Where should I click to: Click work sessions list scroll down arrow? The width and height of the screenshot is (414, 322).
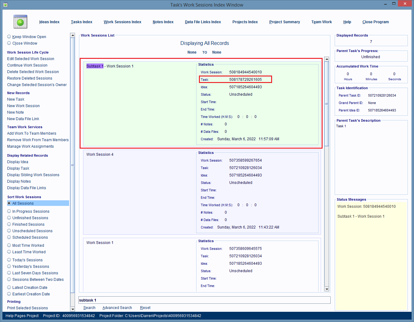327,289
